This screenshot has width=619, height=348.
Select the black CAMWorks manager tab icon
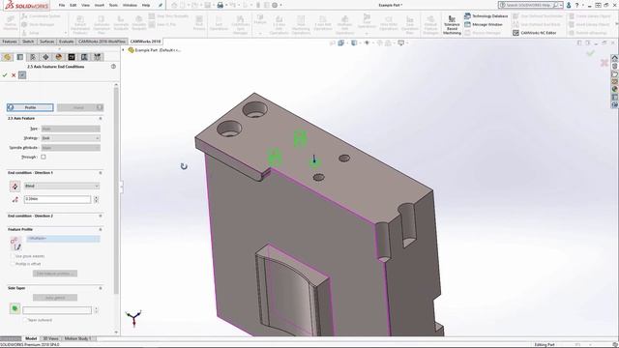(x=72, y=57)
